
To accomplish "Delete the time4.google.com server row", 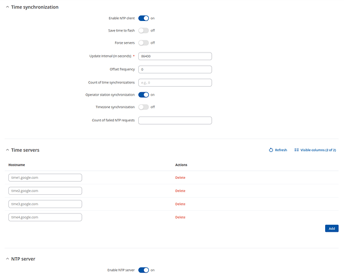I will (x=180, y=217).
